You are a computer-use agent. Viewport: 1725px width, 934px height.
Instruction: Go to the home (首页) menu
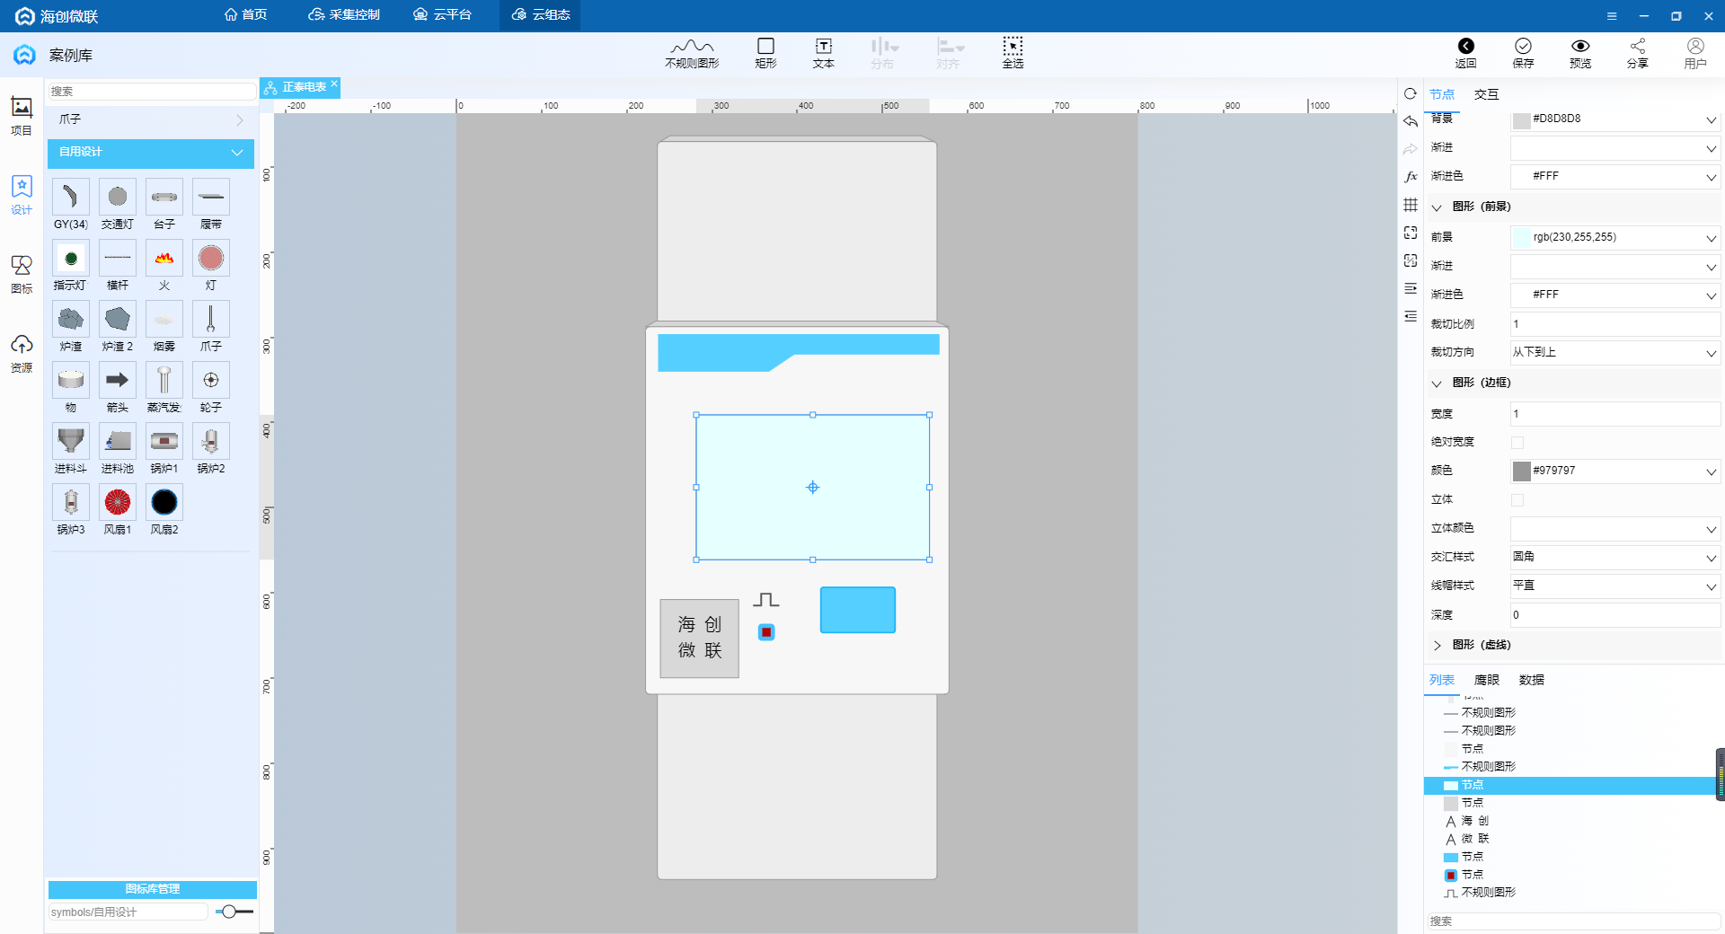[x=245, y=15]
